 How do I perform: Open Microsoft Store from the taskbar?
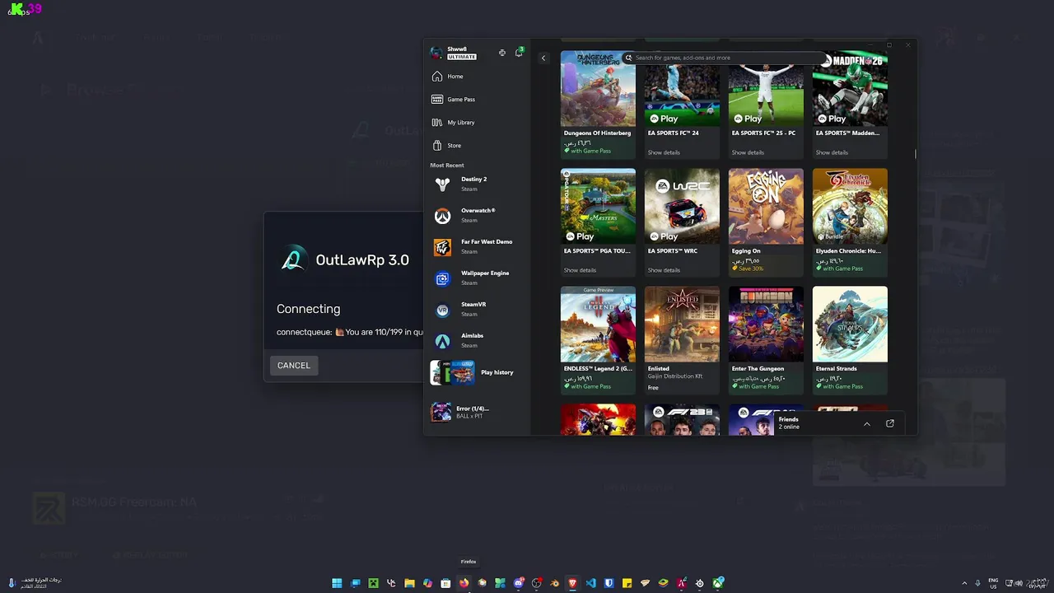click(x=445, y=583)
